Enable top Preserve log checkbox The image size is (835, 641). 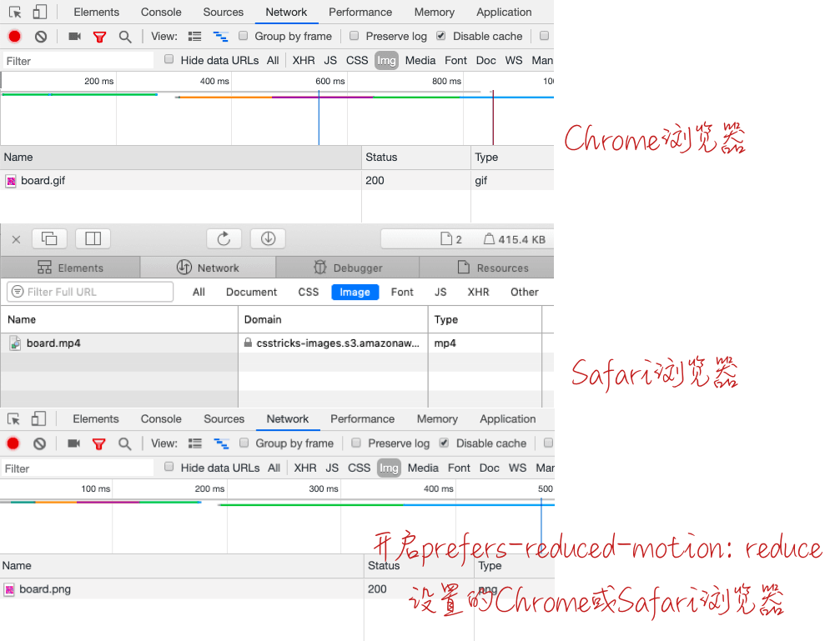click(355, 36)
